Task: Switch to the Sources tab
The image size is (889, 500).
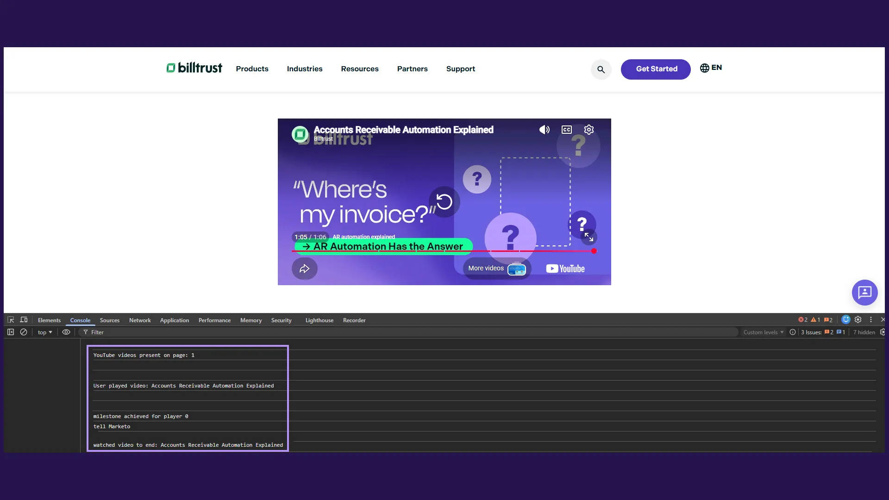Action: 110,320
